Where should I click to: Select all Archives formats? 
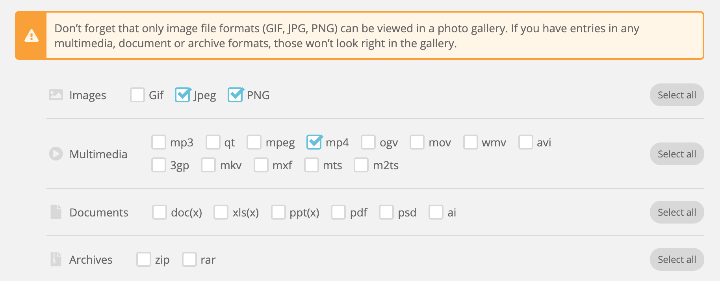(677, 259)
